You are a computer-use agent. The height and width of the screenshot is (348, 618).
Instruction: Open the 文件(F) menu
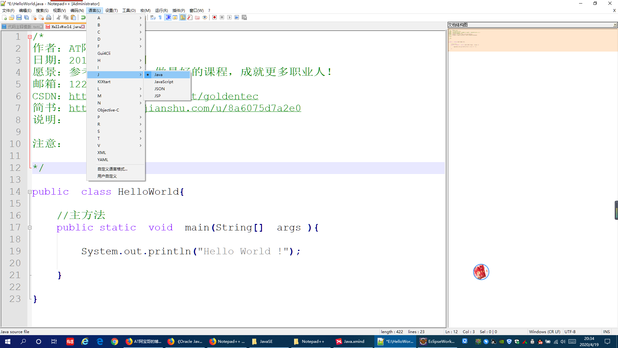(x=8, y=11)
